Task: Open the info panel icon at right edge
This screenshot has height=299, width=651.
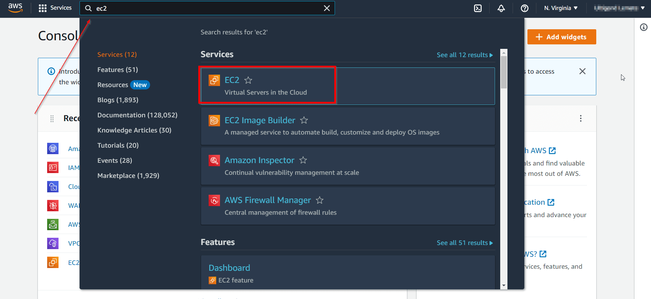Action: tap(643, 27)
